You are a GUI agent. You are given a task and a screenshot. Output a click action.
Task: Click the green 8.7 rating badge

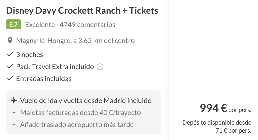[13, 24]
